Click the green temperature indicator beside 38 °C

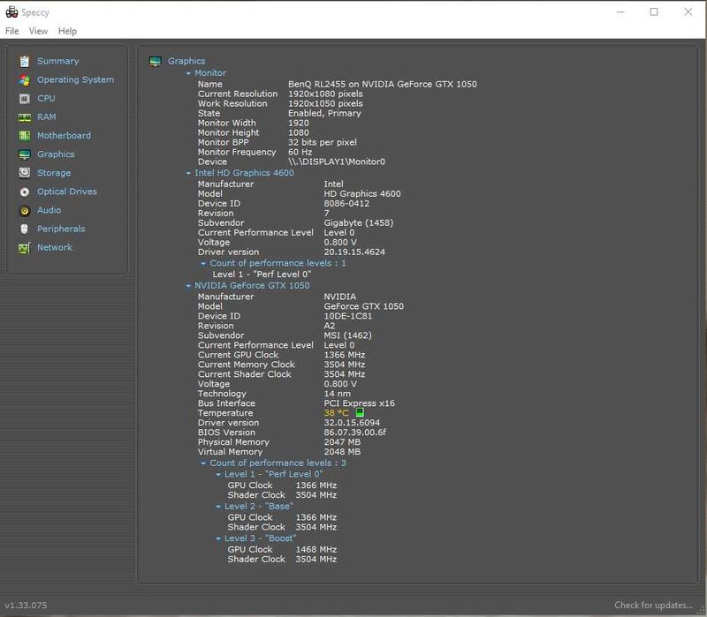pyautogui.click(x=360, y=412)
